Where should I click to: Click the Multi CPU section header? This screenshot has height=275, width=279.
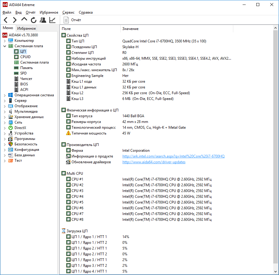click(75, 174)
